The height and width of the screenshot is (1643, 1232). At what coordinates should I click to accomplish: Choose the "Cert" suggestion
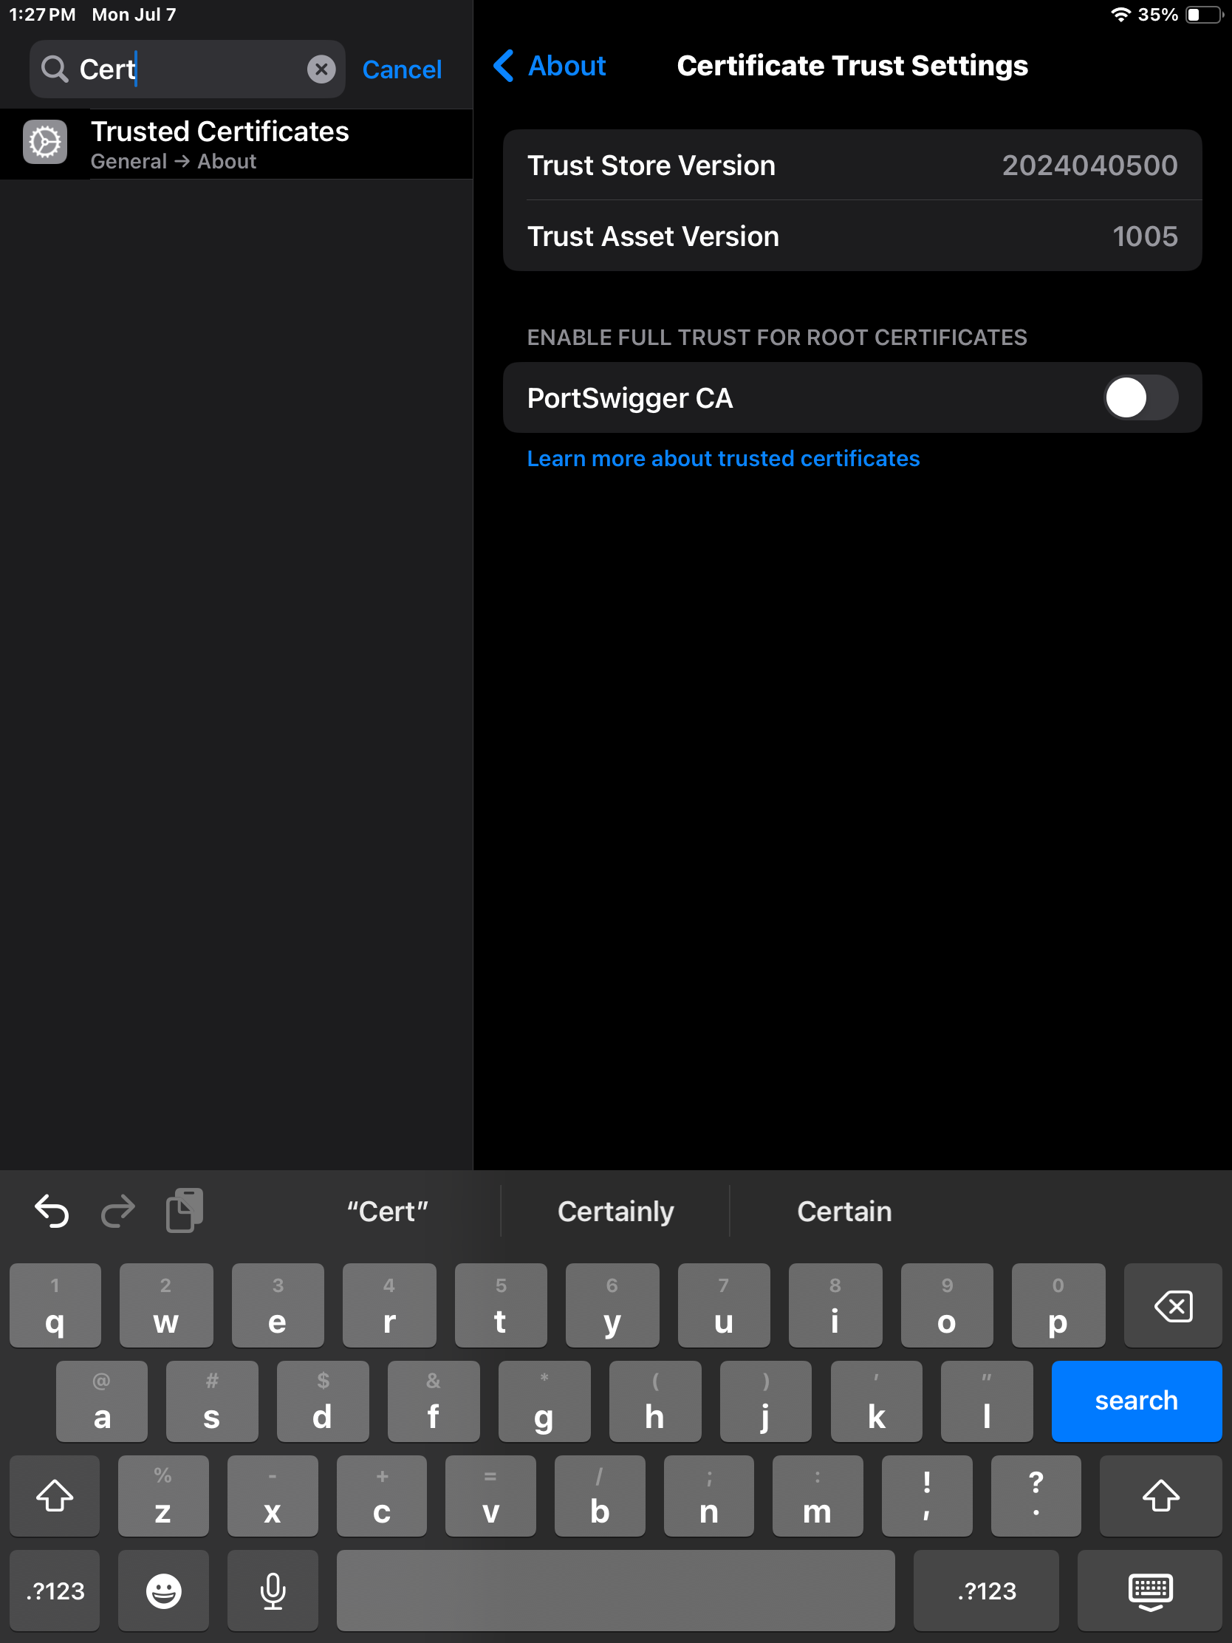click(x=388, y=1212)
